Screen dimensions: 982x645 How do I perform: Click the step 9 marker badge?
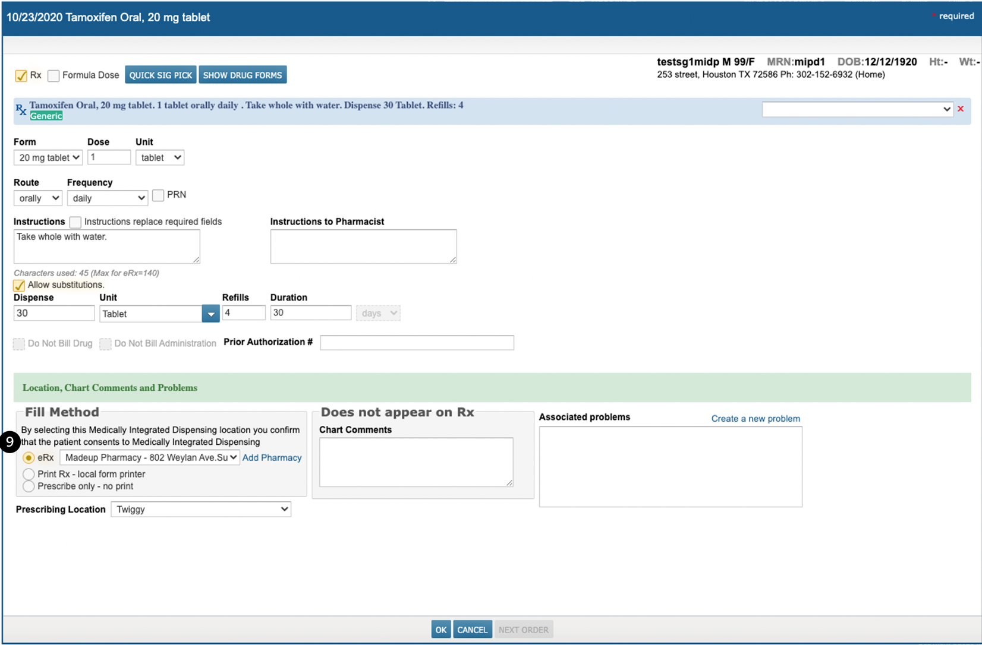10,442
